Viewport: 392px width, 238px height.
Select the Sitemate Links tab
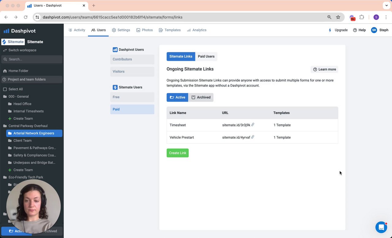[181, 56]
